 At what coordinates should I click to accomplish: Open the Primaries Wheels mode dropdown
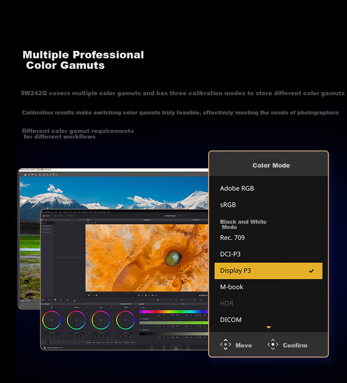tap(127, 304)
